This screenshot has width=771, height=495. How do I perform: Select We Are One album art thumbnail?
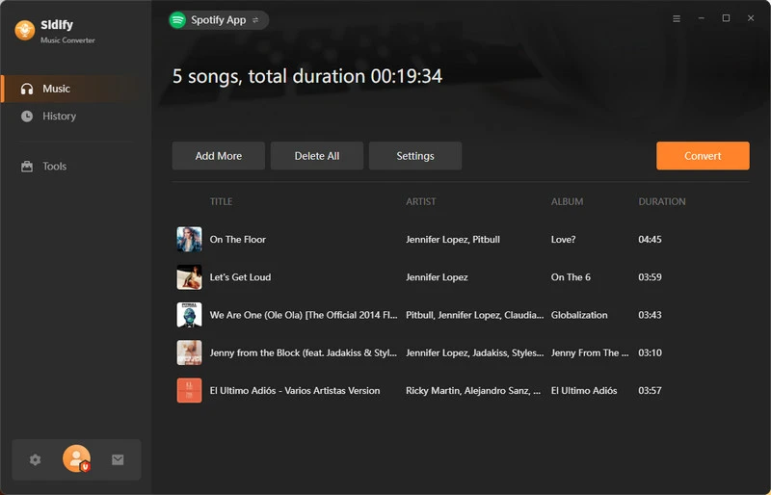point(189,315)
